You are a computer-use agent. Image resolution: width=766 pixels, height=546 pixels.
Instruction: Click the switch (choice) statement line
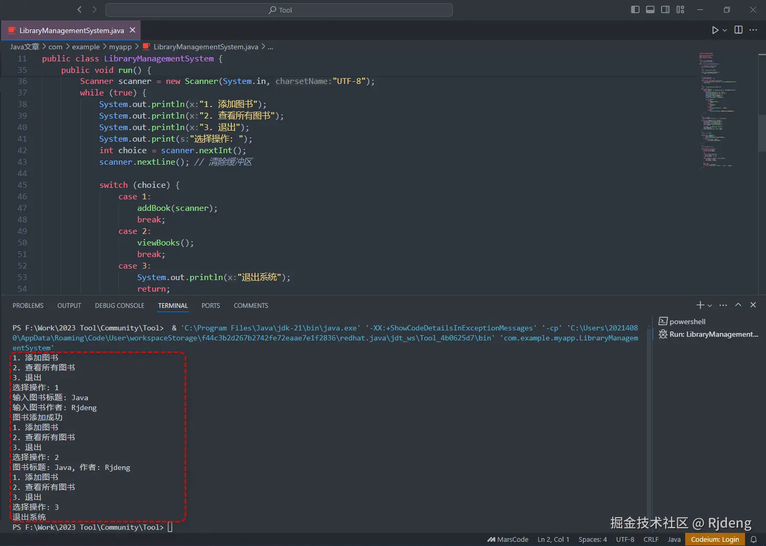point(140,185)
